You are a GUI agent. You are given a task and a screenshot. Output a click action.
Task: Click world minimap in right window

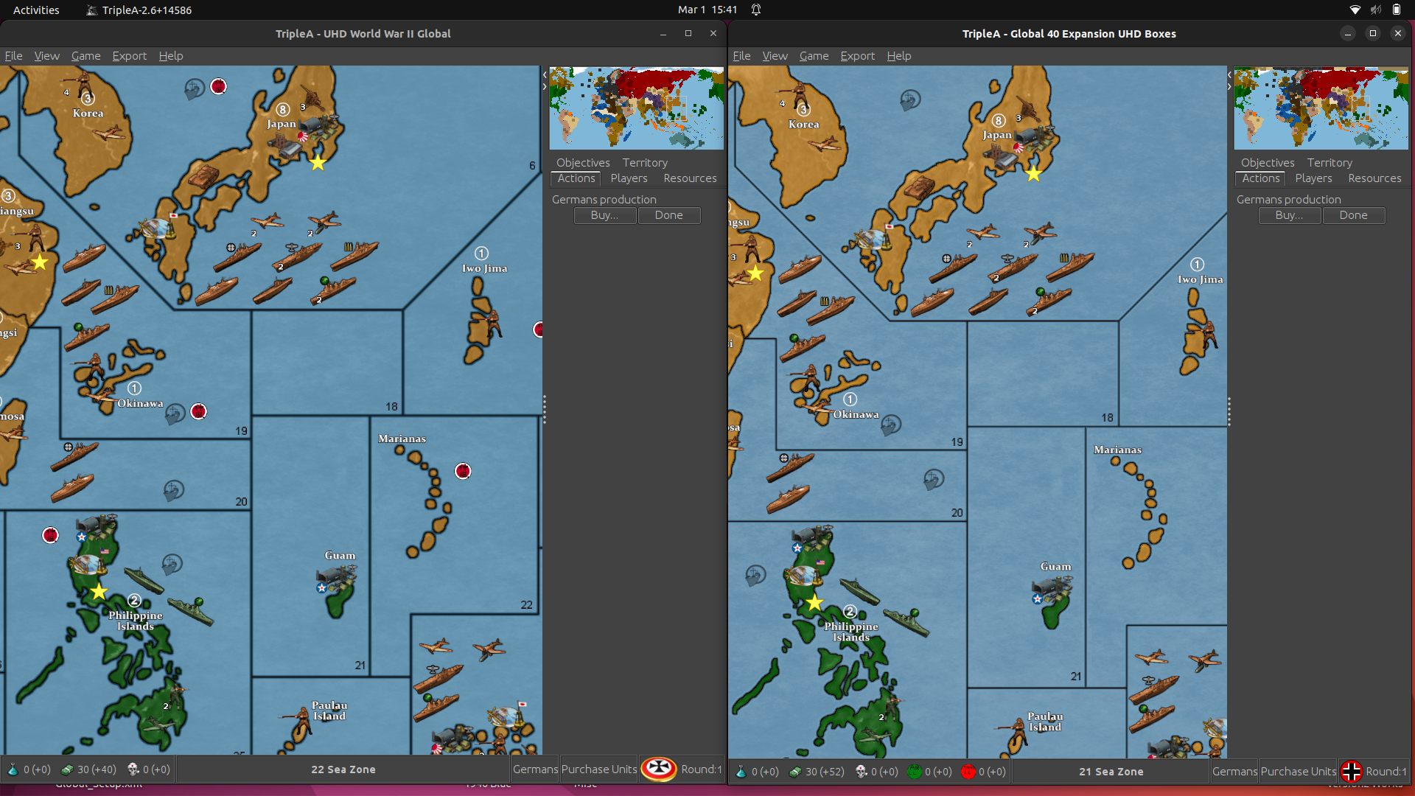click(1321, 108)
